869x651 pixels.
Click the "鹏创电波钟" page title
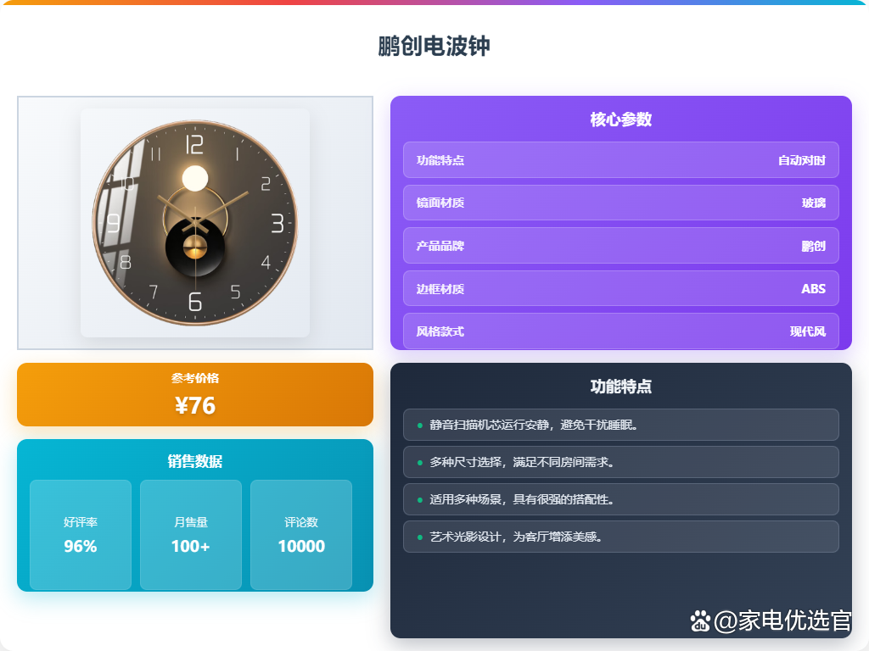(434, 46)
